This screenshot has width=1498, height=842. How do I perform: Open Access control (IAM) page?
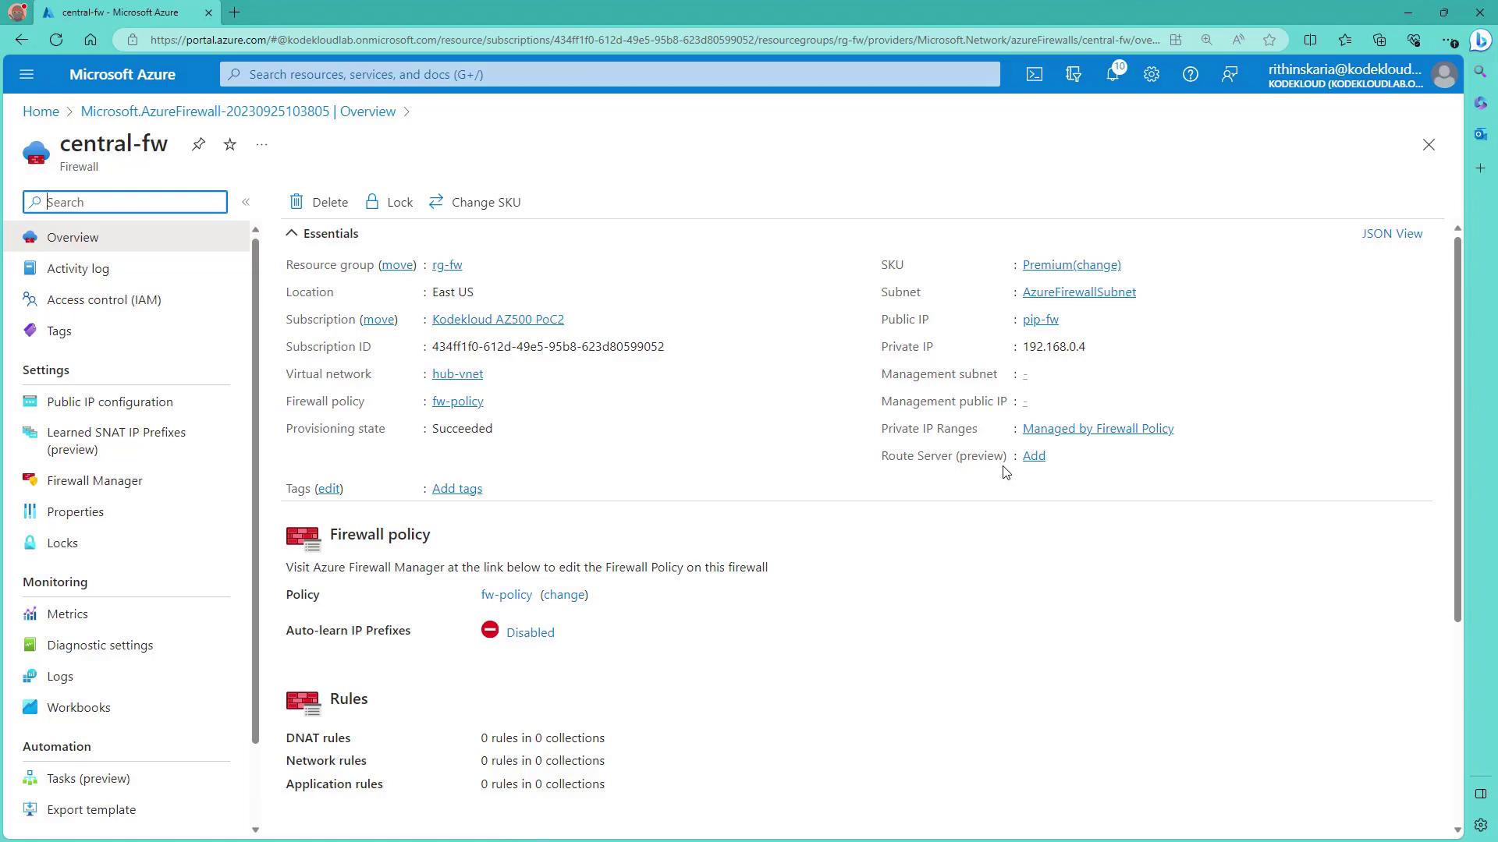click(x=104, y=300)
